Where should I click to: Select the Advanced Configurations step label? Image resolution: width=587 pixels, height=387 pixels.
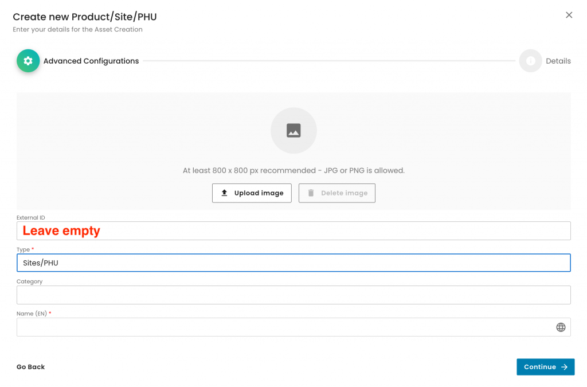[x=91, y=61]
